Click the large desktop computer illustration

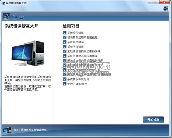[28, 53]
